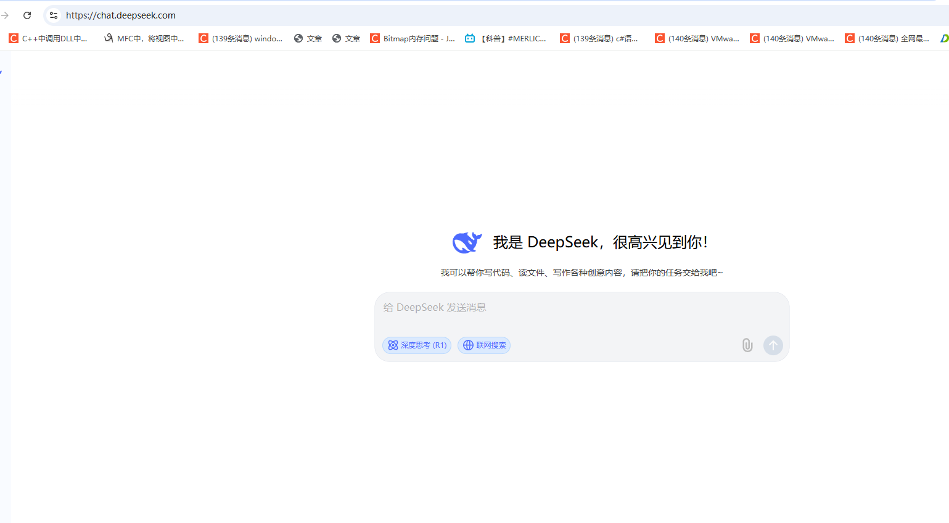Open site information icon beside the URL
This screenshot has height=523, width=949.
pyautogui.click(x=54, y=15)
